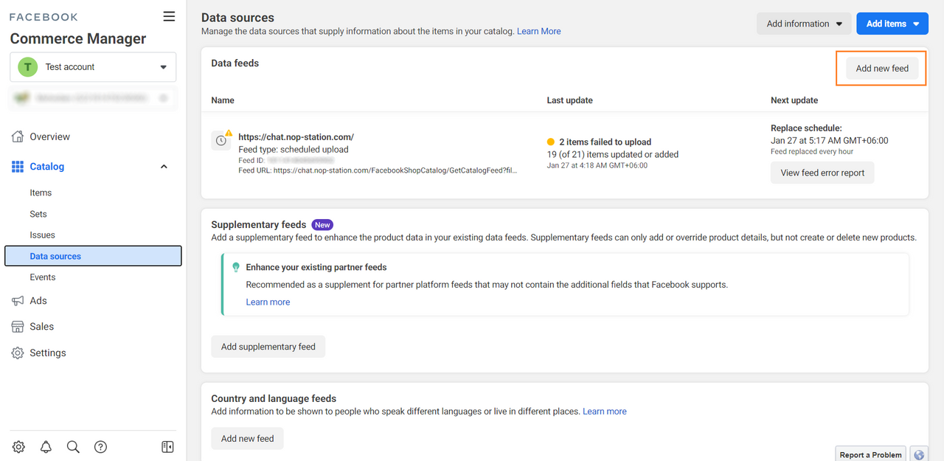The image size is (944, 461).
Task: Click Add new feed under Country and language feeds
Action: 247,438
